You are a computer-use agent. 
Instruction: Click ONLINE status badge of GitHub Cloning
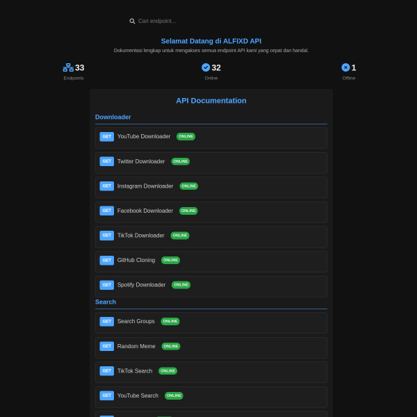pyautogui.click(x=171, y=260)
